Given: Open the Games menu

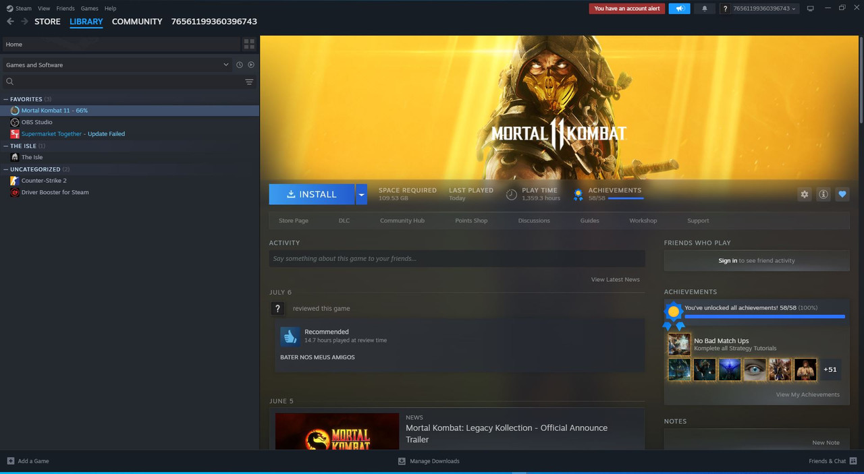Looking at the screenshot, I should pos(89,9).
